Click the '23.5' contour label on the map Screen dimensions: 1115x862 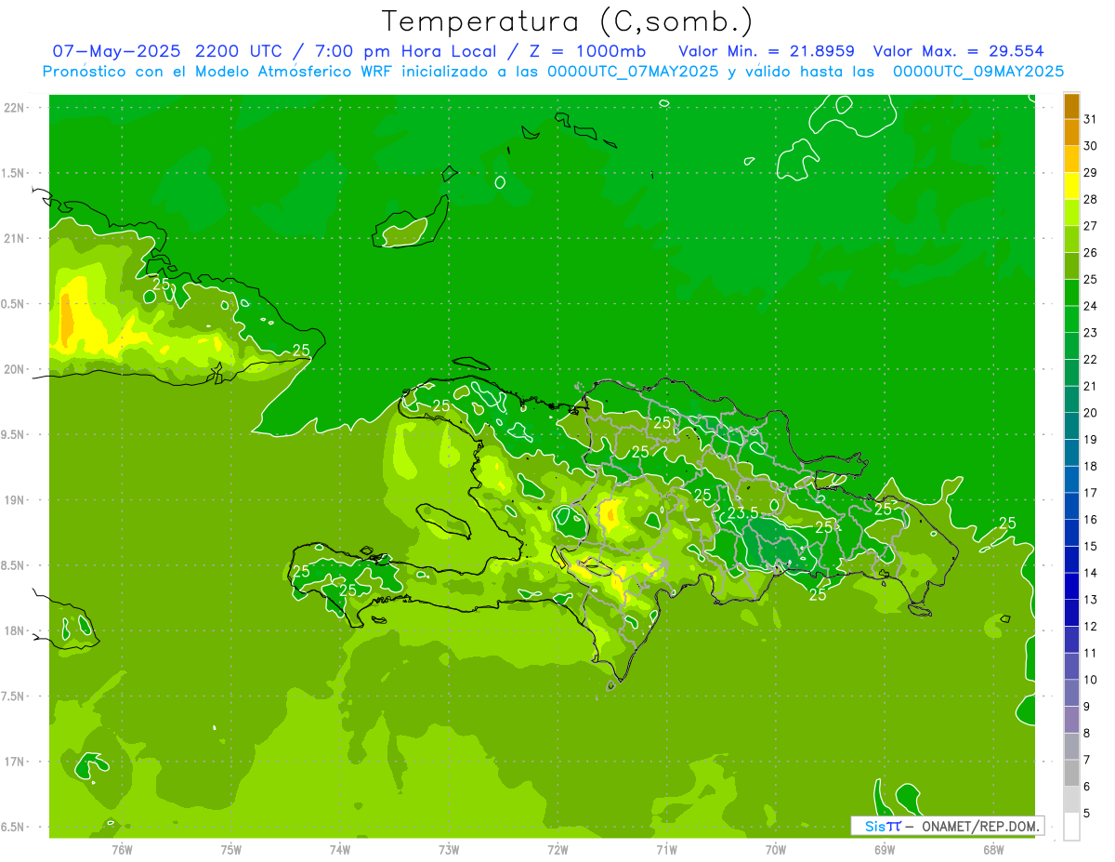[743, 512]
